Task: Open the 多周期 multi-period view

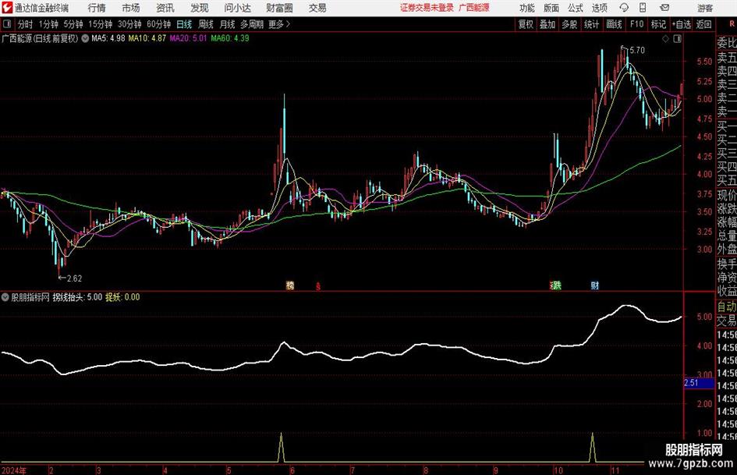Action: (252, 24)
